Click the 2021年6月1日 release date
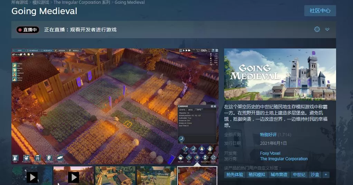Screen dimensions: 353x185 tap(273, 143)
